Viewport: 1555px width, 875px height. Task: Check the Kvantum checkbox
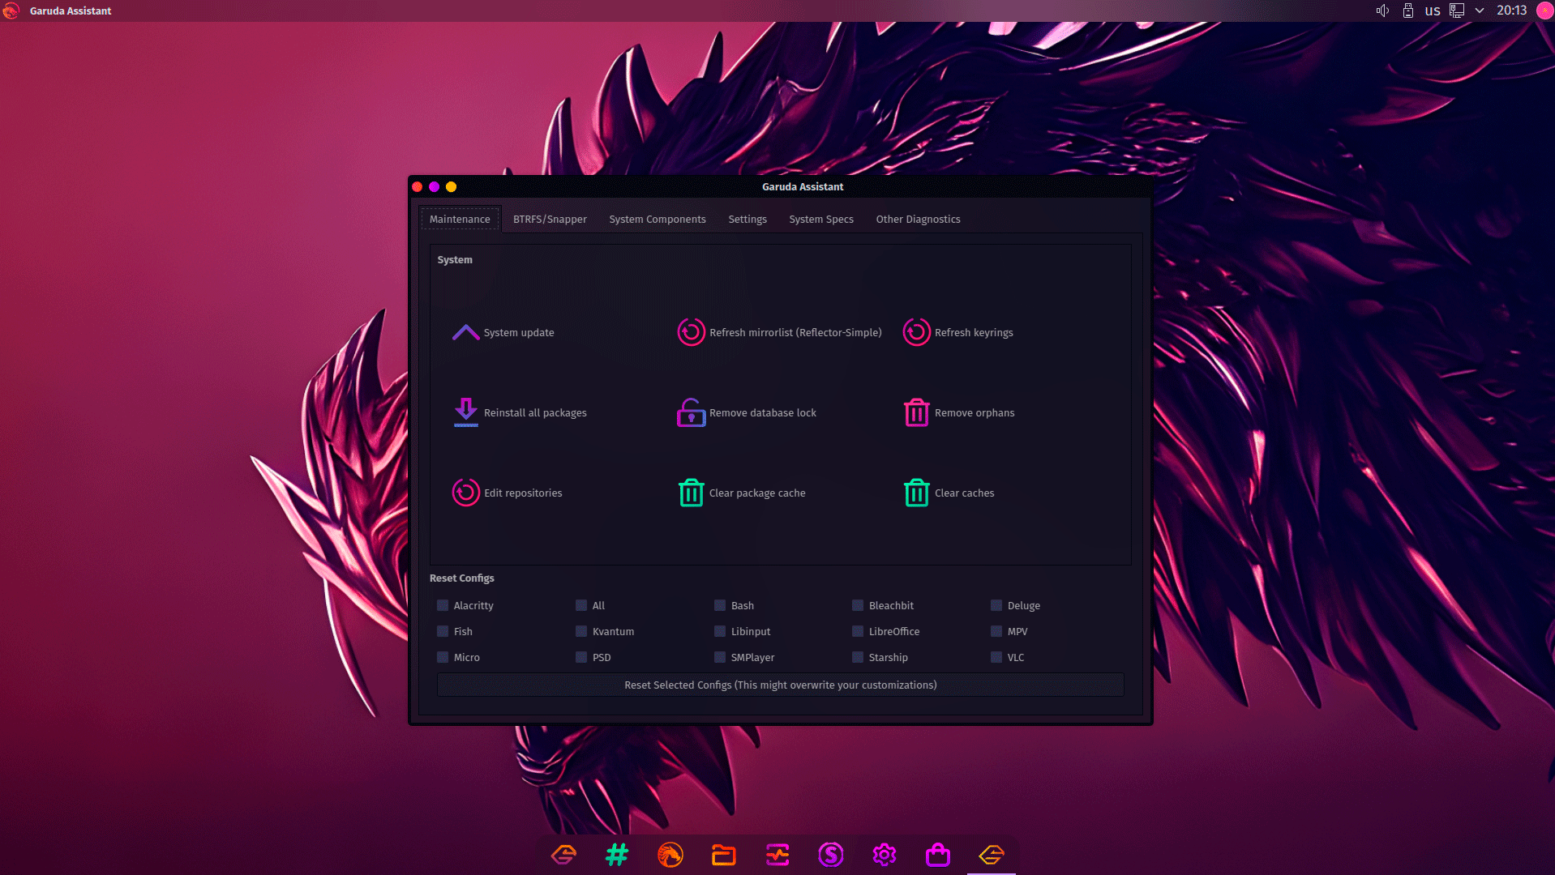(581, 631)
